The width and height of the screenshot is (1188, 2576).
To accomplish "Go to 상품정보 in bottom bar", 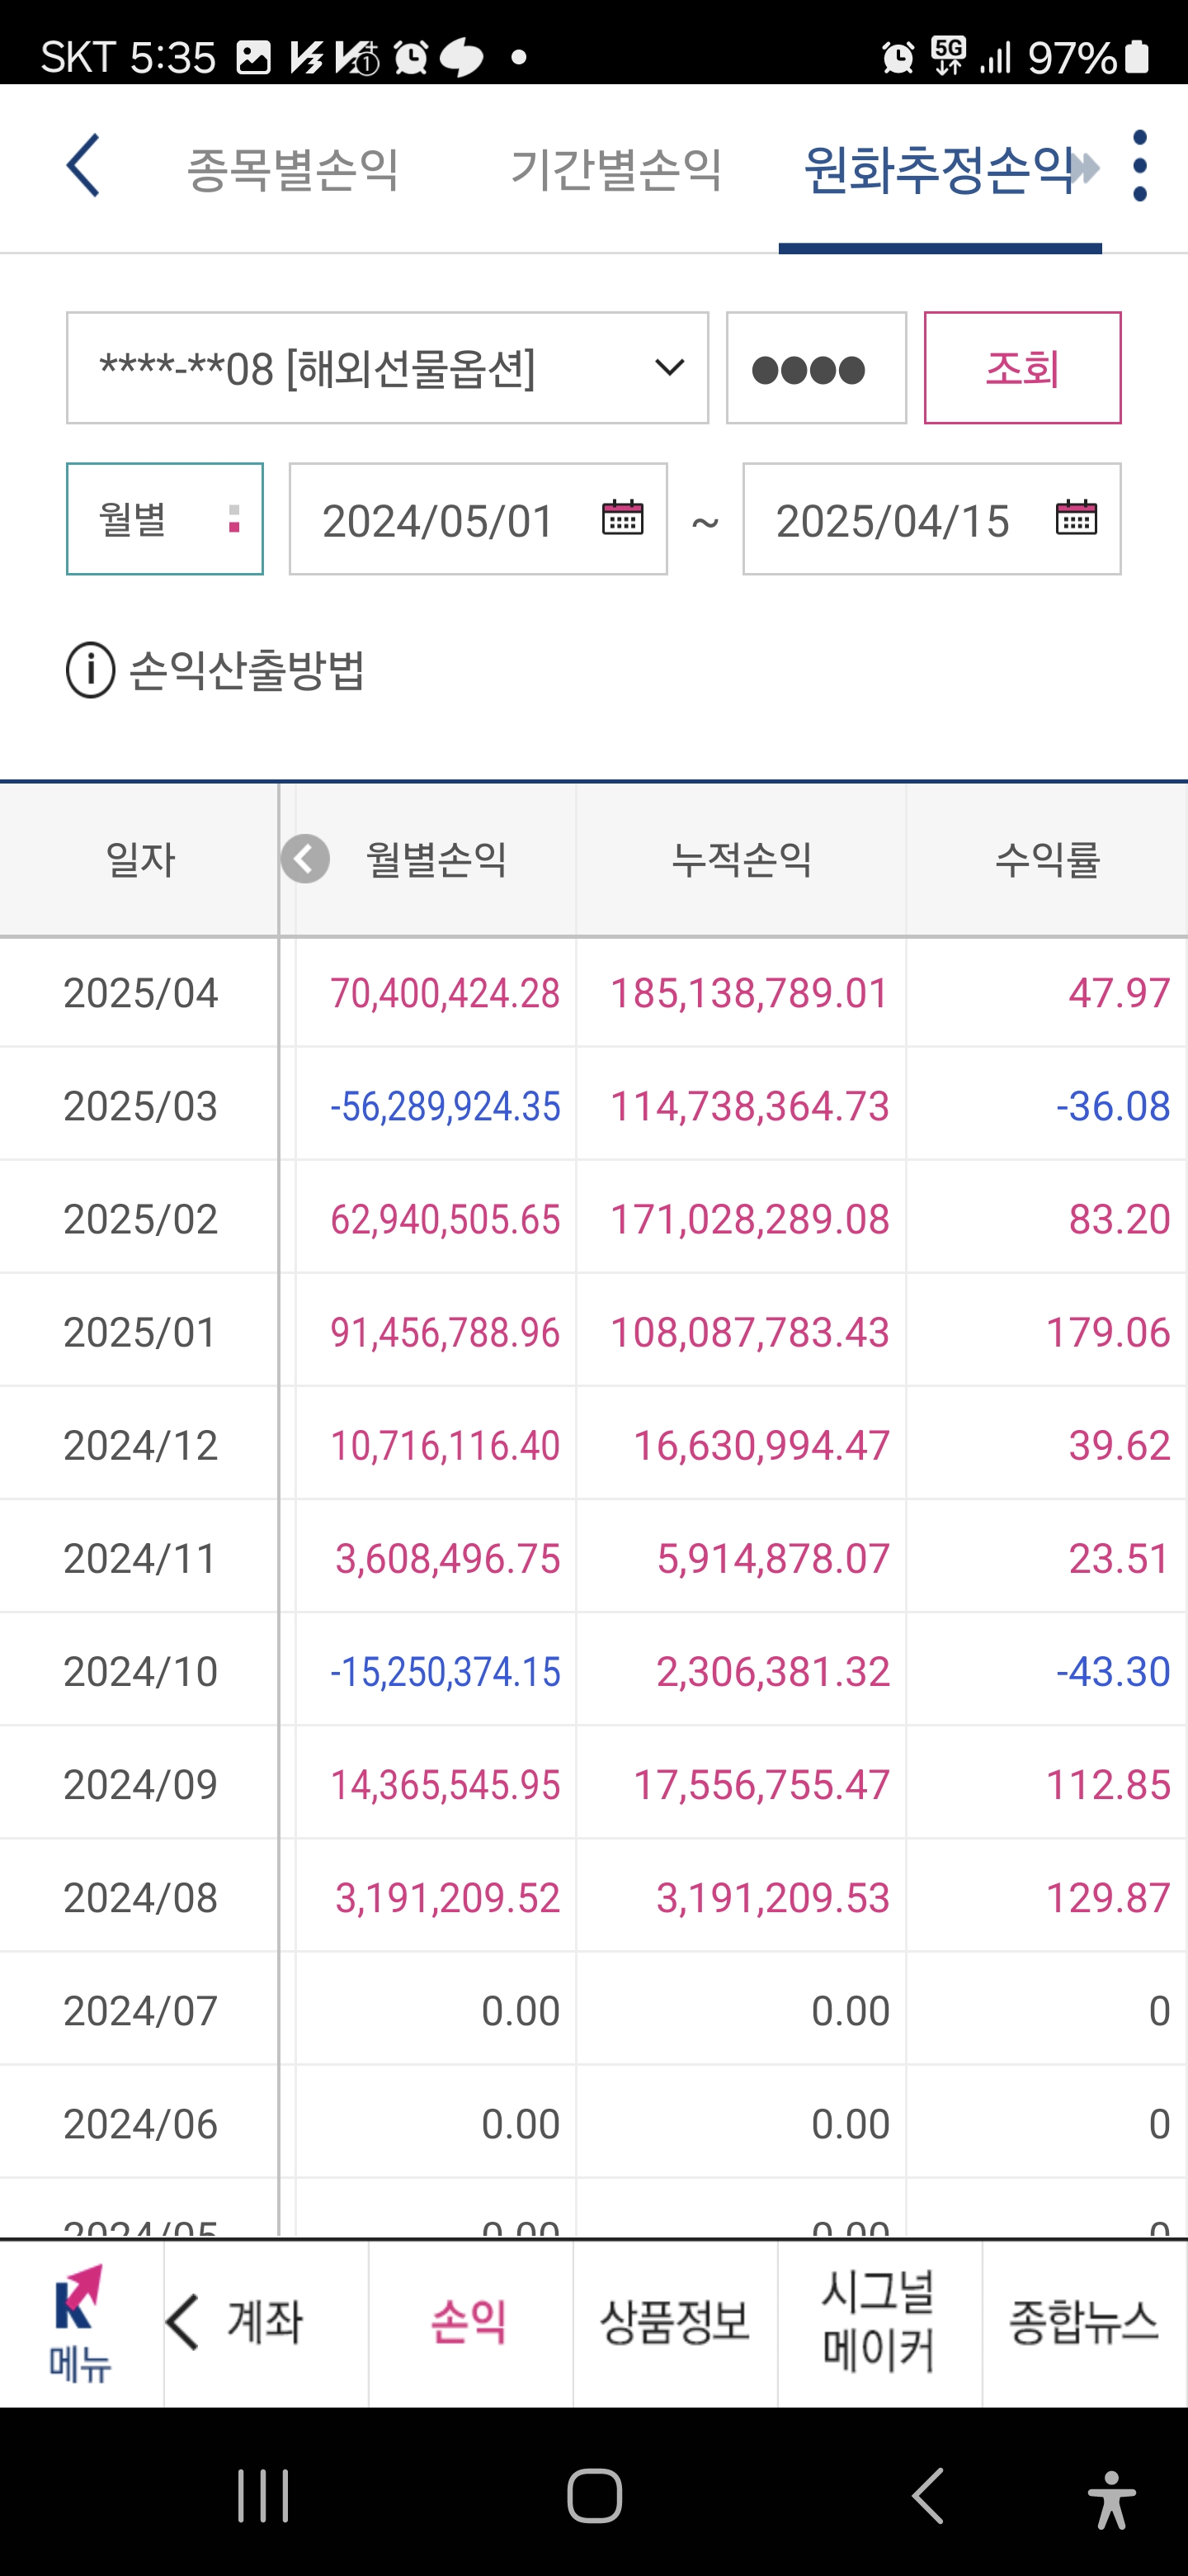I will tap(676, 2322).
